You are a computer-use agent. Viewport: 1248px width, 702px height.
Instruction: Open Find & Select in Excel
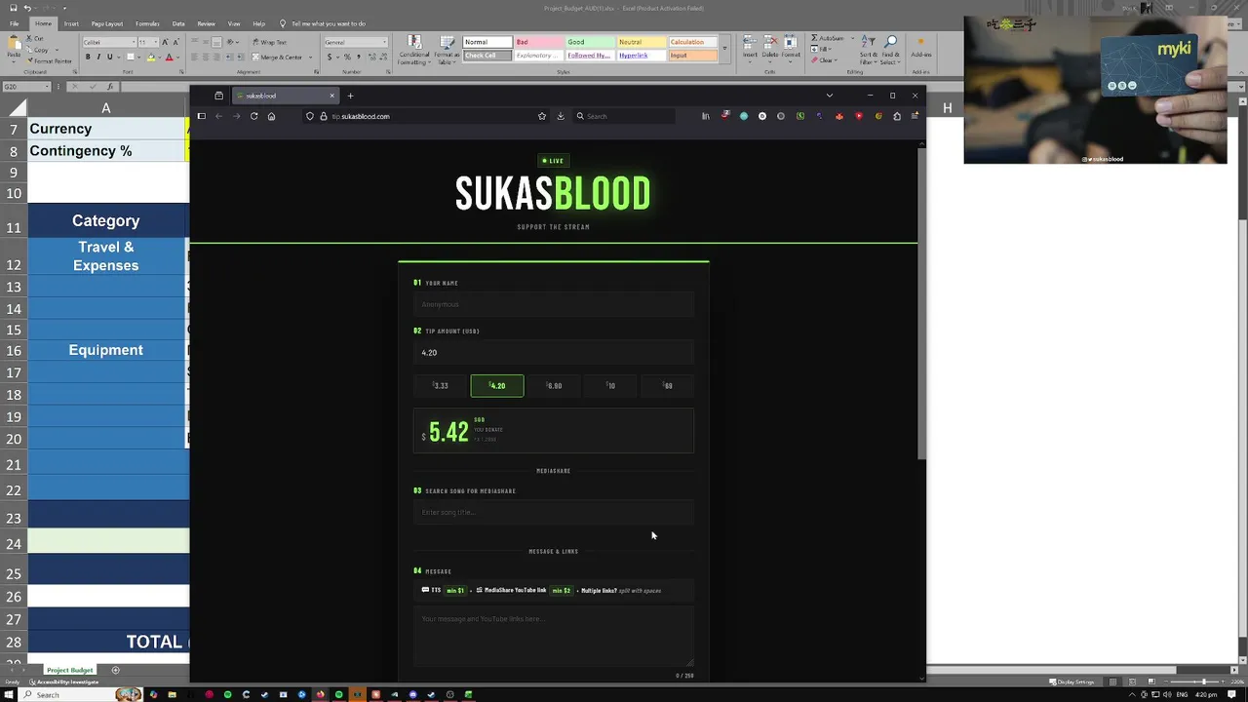pos(891,49)
